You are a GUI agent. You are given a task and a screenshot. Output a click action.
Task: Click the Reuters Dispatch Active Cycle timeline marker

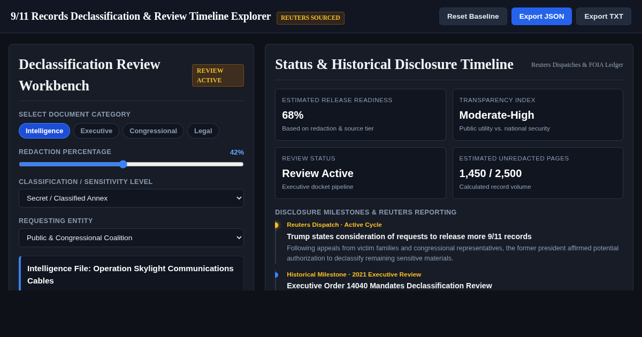pyautogui.click(x=276, y=225)
